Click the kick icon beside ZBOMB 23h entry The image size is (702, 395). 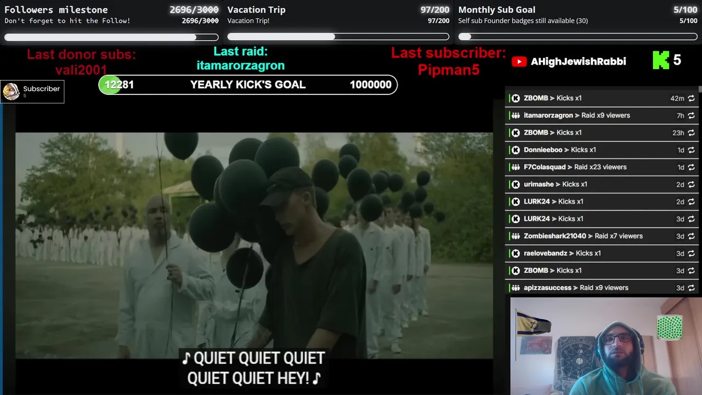(x=516, y=133)
